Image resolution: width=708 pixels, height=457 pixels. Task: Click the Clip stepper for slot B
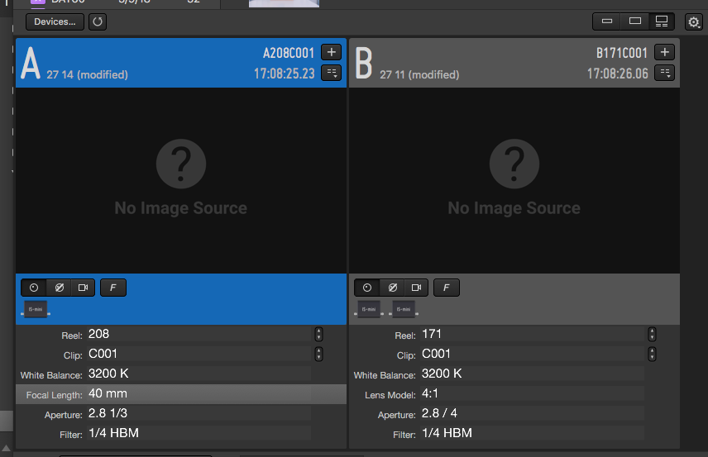point(652,355)
